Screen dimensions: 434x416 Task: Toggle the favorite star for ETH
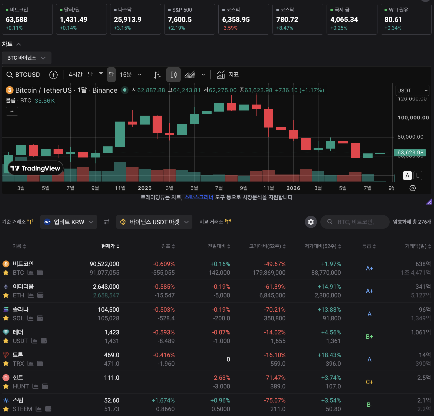[6, 295]
